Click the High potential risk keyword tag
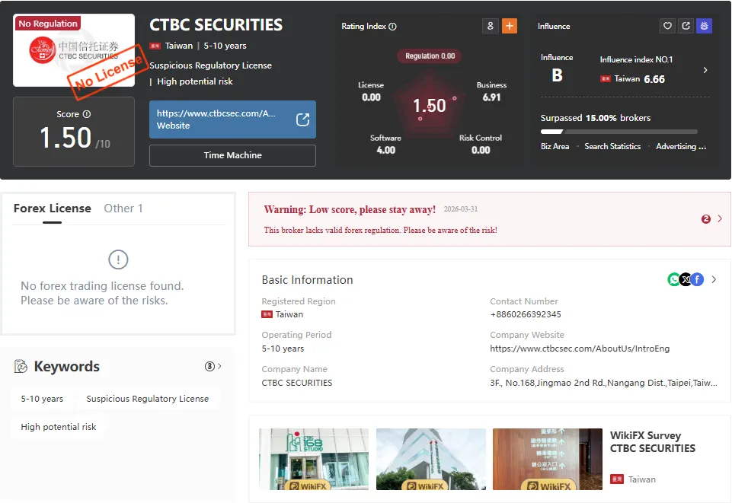 pos(59,427)
